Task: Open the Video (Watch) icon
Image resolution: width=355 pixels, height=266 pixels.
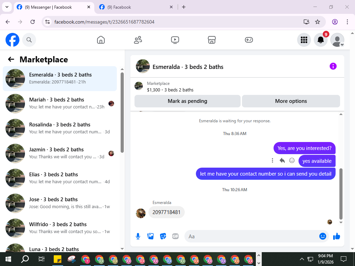Action: (x=175, y=40)
